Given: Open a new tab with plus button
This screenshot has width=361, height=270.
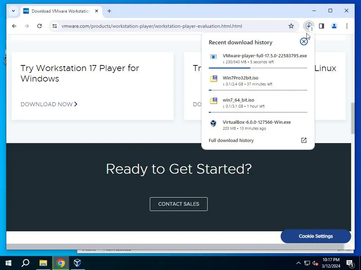Looking at the screenshot, I should (x=109, y=11).
